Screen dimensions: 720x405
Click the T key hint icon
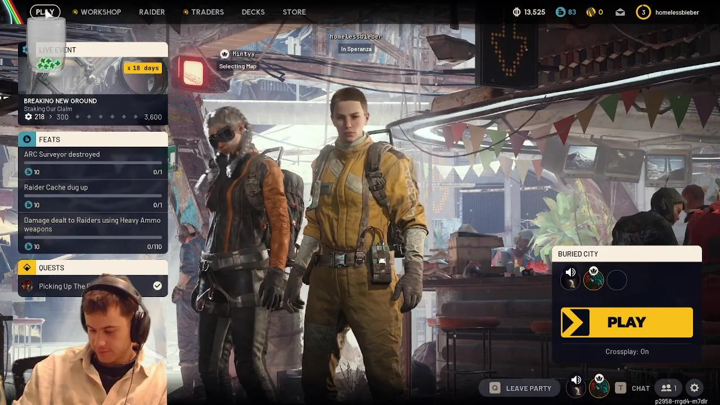[x=620, y=388]
